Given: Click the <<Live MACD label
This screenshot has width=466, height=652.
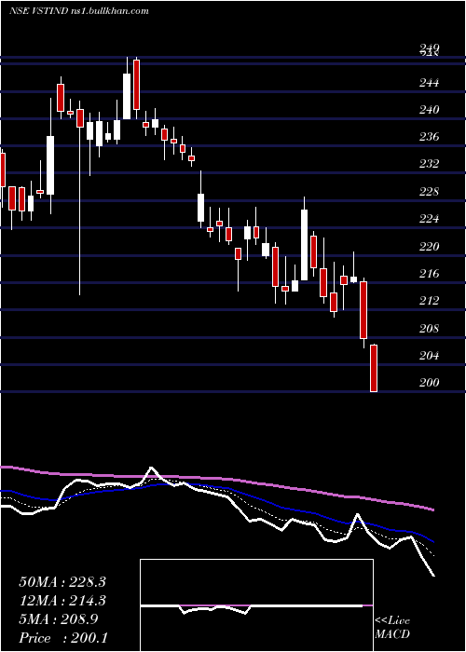Looking at the screenshot, I should coord(392,627).
